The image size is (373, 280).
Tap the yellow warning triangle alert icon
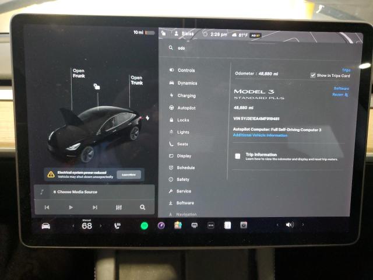coord(51,174)
